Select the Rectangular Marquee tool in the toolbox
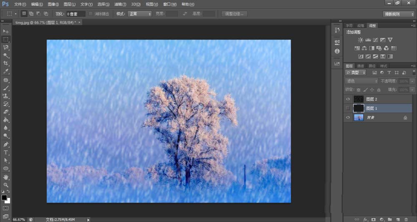Screen dimensions: 417x222 click(6, 39)
